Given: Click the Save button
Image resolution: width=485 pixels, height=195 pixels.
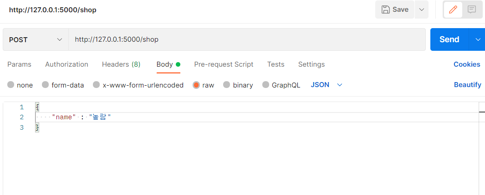Looking at the screenshot, I should pos(395,10).
